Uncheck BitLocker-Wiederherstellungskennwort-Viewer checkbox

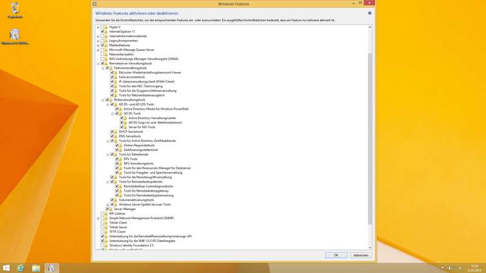click(x=112, y=72)
